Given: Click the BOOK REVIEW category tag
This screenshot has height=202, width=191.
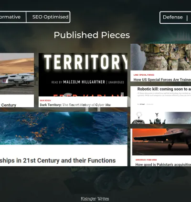Looking at the screenshot, I should pyautogui.click(x=45, y=101).
